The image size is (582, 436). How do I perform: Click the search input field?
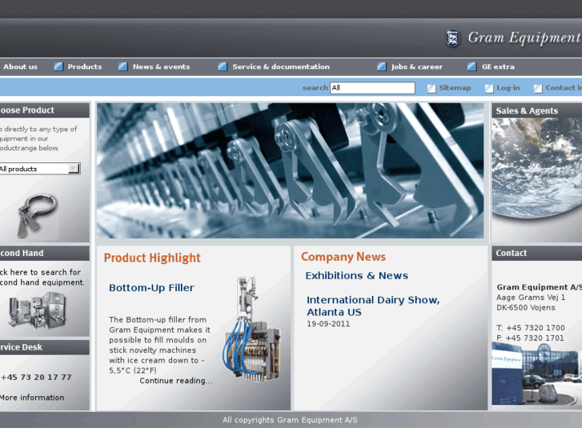(x=372, y=88)
